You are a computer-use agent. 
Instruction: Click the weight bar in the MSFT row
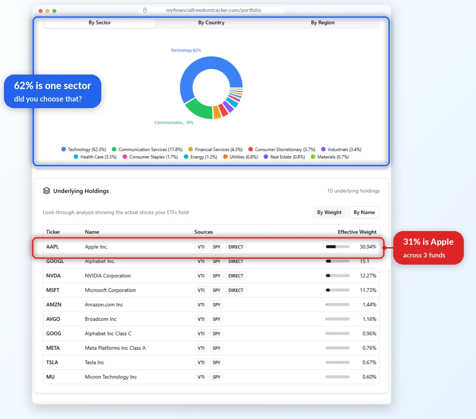click(x=337, y=290)
